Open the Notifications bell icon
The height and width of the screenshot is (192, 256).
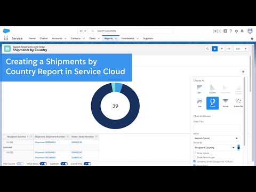242,31
